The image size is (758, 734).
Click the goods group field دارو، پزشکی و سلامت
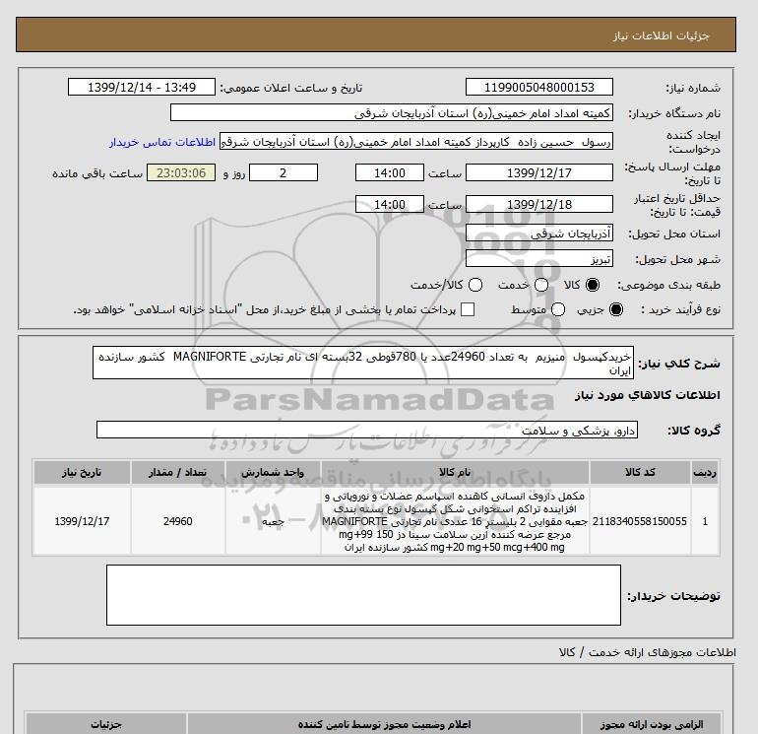[367, 430]
